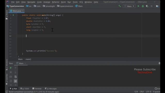Rerun Main with Run panel play icon
Image resolution: width=165 pixels, height=93 pixels.
tap(11, 68)
